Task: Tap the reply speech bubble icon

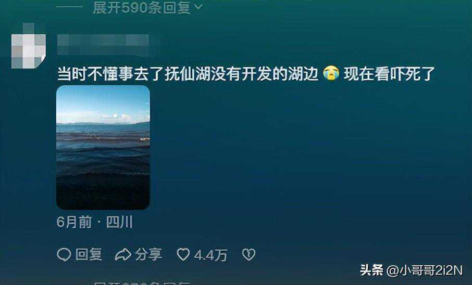Action: point(64,254)
